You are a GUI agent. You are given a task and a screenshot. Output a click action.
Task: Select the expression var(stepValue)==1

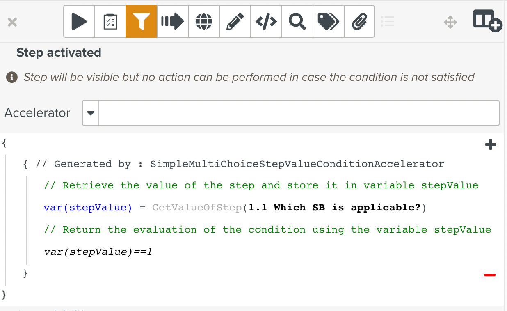(98, 252)
